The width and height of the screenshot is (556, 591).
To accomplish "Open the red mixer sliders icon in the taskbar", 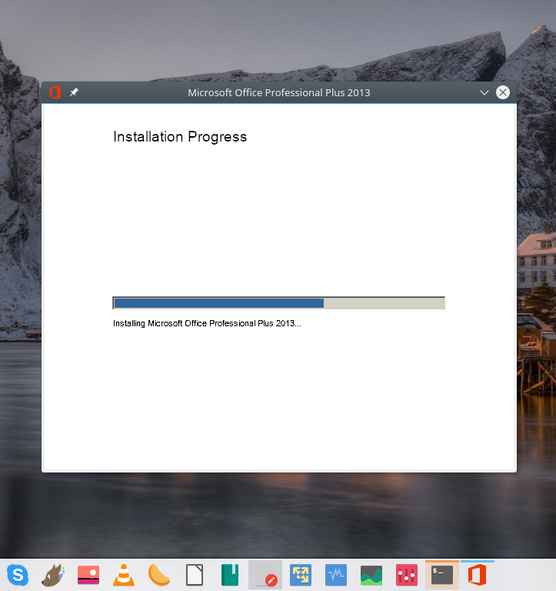I will click(x=407, y=575).
